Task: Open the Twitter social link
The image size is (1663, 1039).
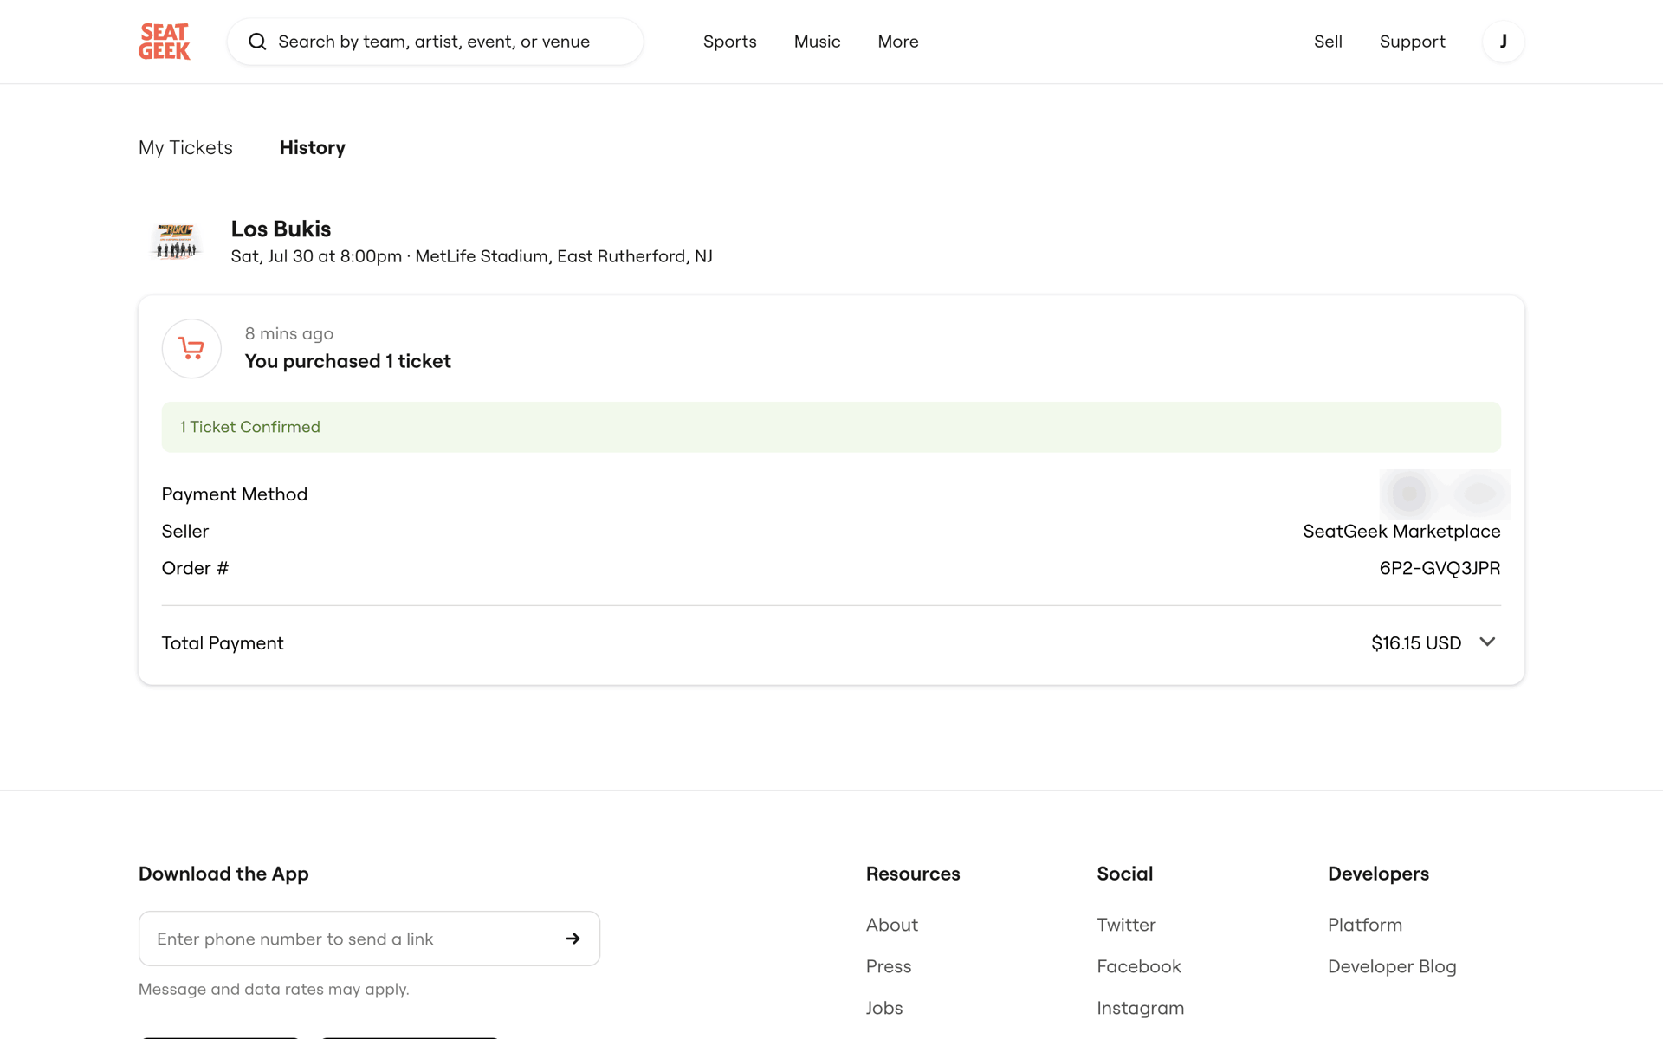Action: [1126, 925]
